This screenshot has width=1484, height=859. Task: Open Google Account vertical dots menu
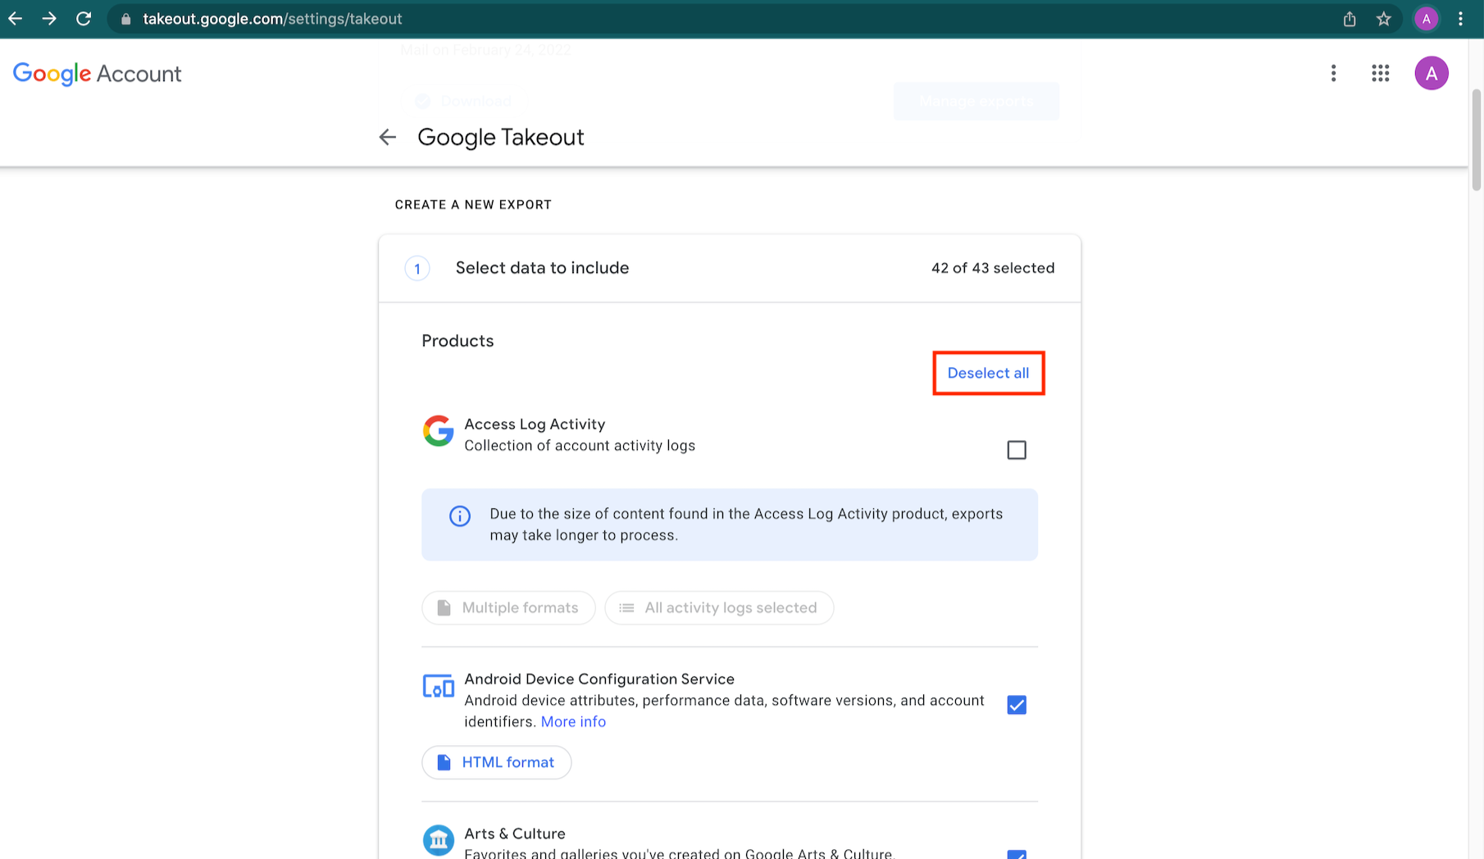(x=1334, y=74)
